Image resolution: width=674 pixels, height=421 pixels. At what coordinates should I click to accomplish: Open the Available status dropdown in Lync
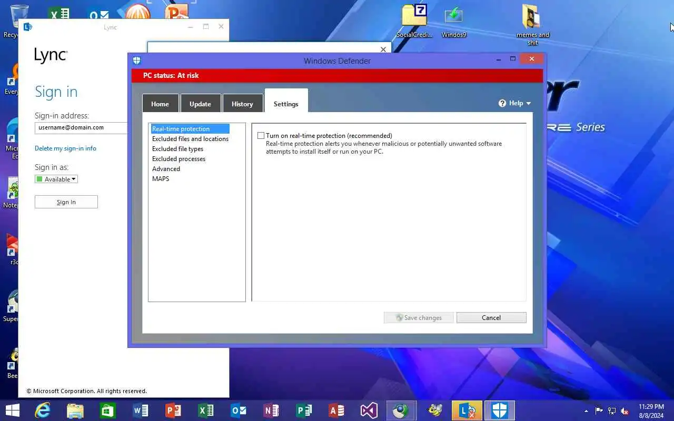(56, 179)
